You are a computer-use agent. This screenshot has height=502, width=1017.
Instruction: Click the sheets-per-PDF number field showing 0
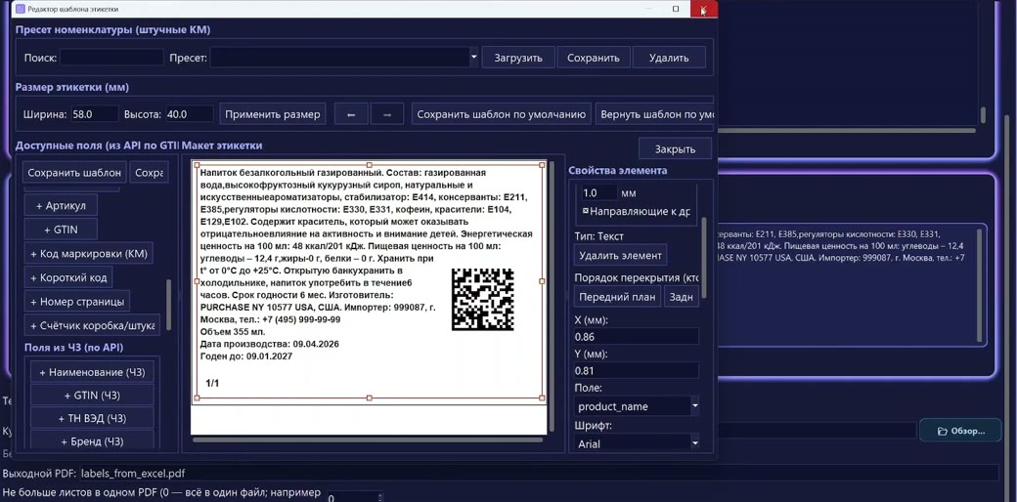click(353, 497)
